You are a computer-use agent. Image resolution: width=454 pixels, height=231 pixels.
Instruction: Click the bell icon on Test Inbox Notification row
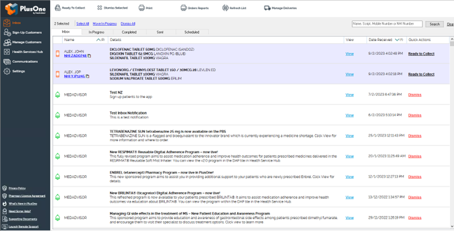tap(58, 115)
